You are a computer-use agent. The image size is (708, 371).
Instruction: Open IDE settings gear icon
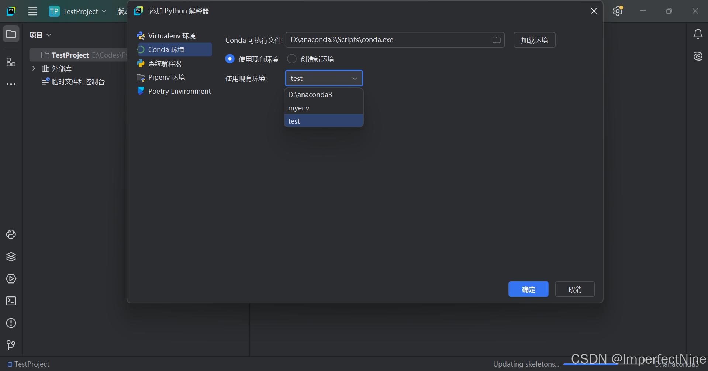[x=618, y=11]
